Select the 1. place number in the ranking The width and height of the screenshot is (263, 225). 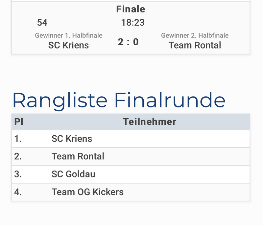[x=18, y=139]
